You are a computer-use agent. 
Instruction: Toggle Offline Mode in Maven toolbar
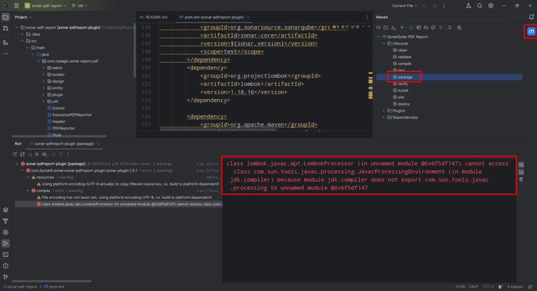coord(426,28)
